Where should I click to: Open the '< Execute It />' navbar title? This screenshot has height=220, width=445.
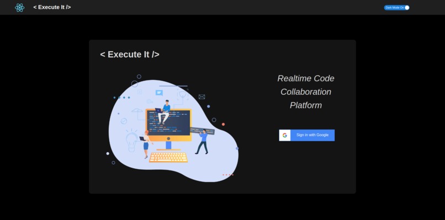tap(52, 7)
